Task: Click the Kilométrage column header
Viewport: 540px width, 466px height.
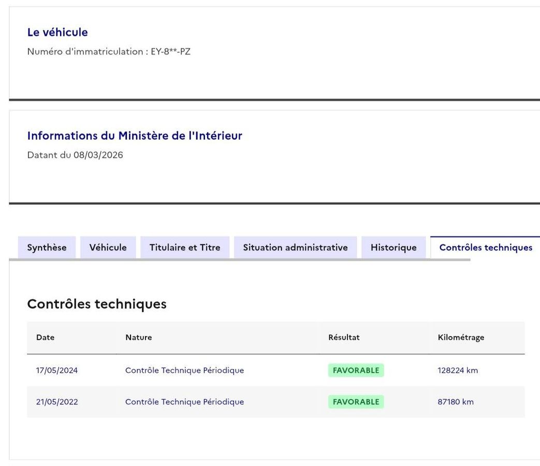Action: [x=461, y=338]
